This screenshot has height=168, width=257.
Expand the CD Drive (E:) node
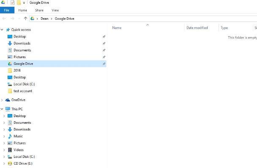tap(4, 163)
